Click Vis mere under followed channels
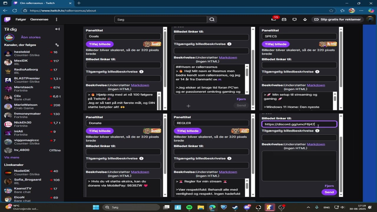Viewport: 377px width, 212px height. 12,158
